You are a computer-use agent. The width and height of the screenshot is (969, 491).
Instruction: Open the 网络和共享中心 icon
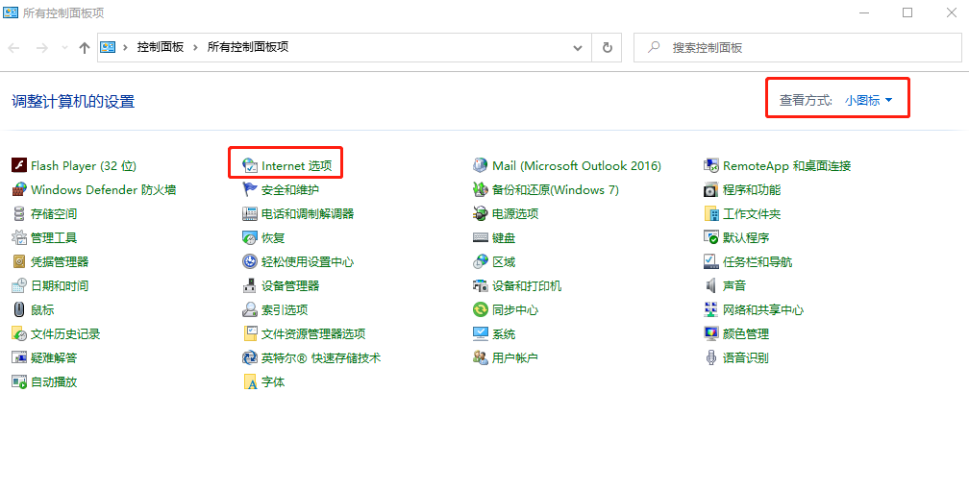711,309
